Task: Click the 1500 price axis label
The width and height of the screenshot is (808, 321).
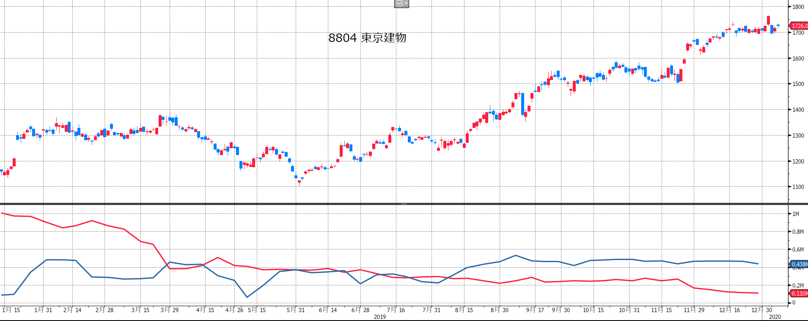Action: [798, 84]
